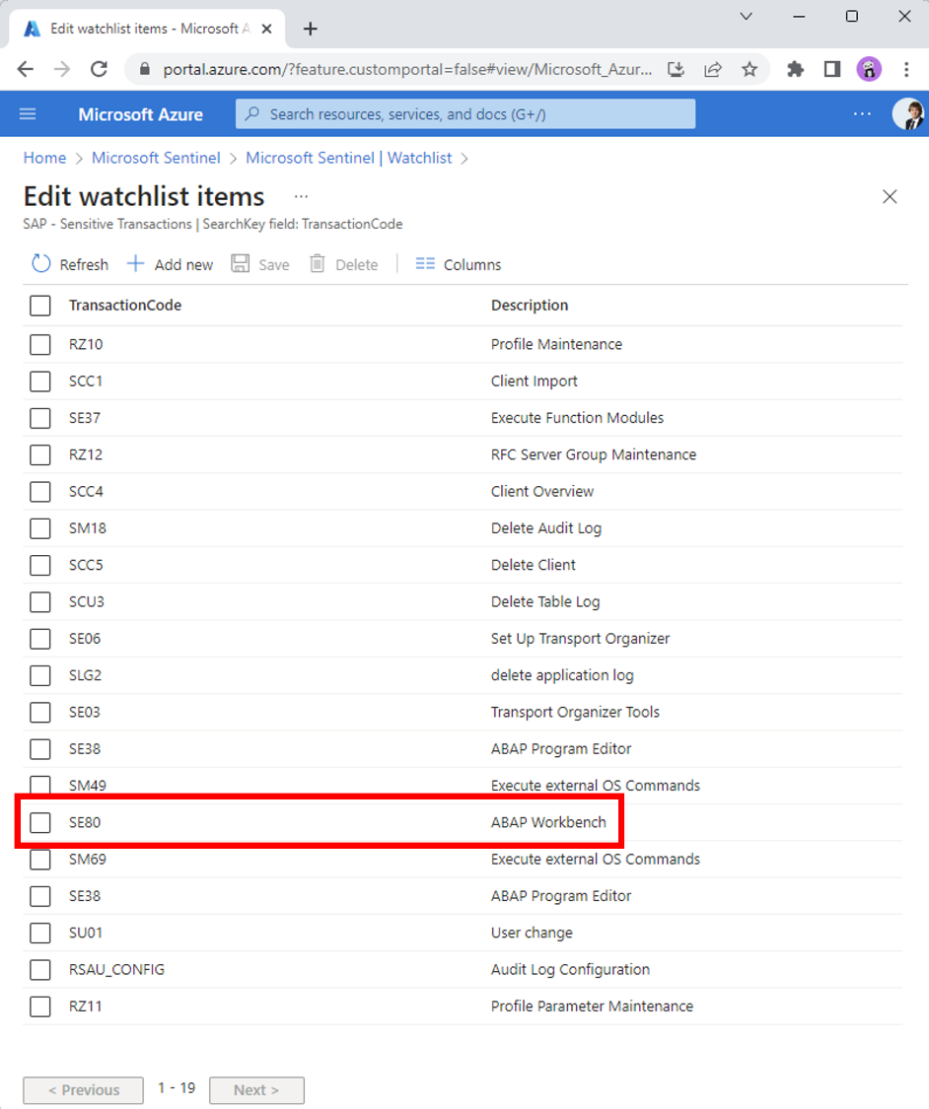Screen dimensions: 929x1109
Task: Check the RZ10 row checkbox
Action: [40, 344]
